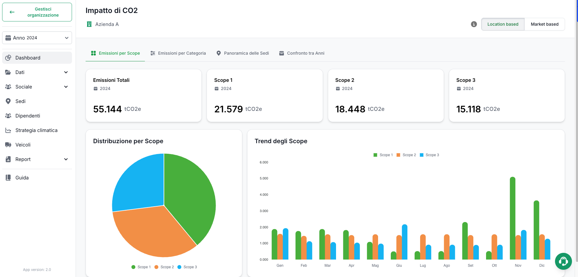Switch to Emissioni per Categoria tab
Screen dimensions: 578x277
(178, 53)
